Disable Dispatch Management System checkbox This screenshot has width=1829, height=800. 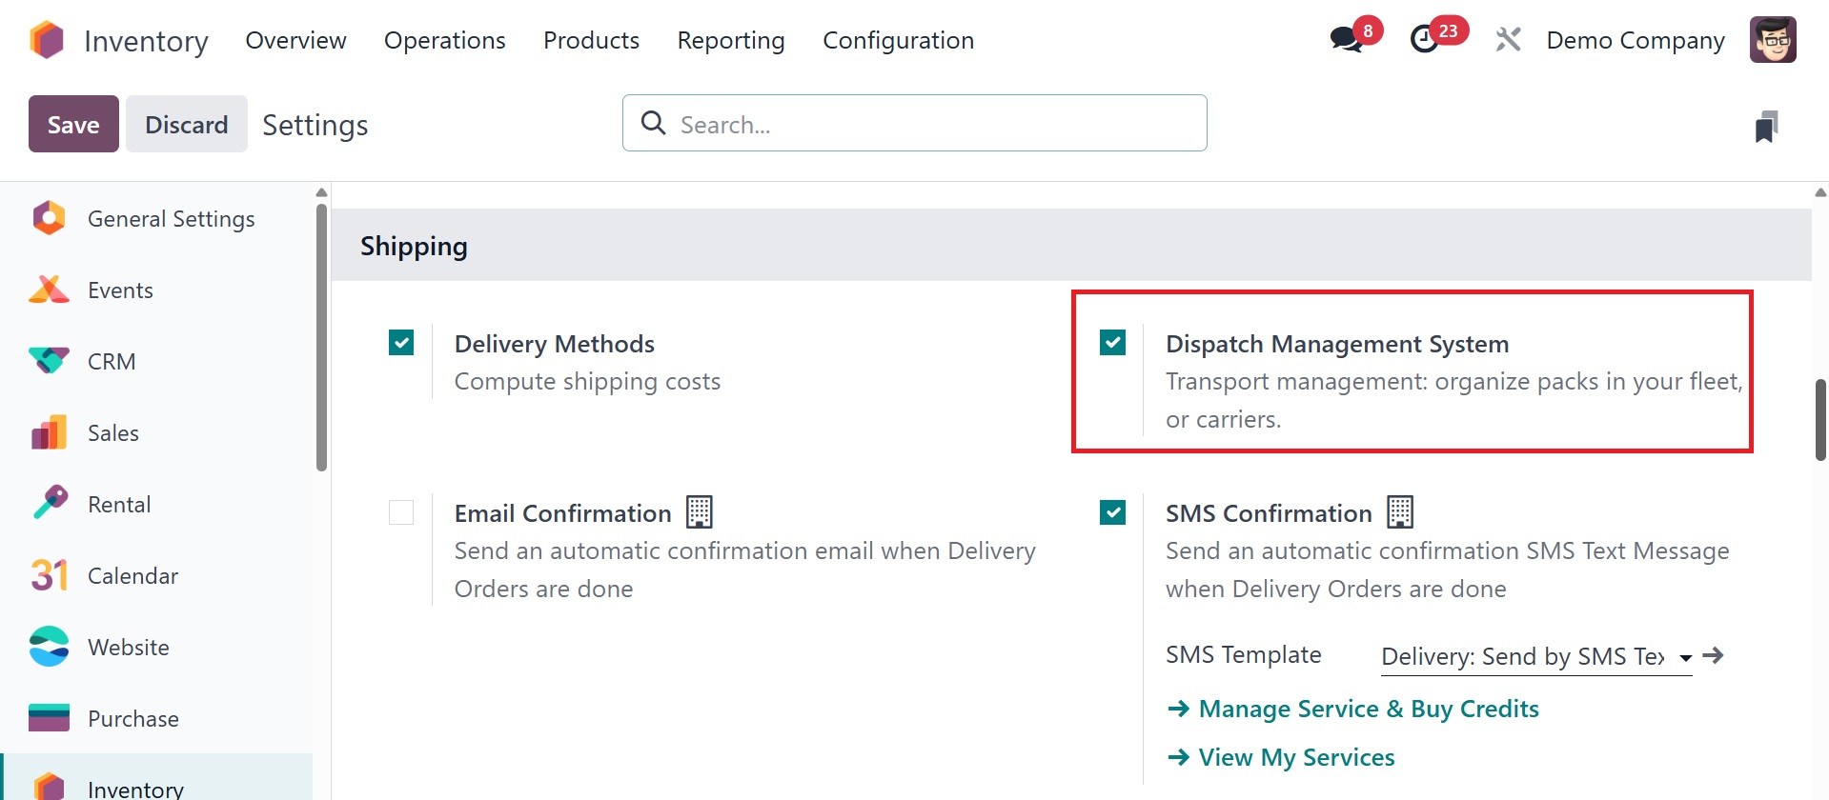[1112, 343]
